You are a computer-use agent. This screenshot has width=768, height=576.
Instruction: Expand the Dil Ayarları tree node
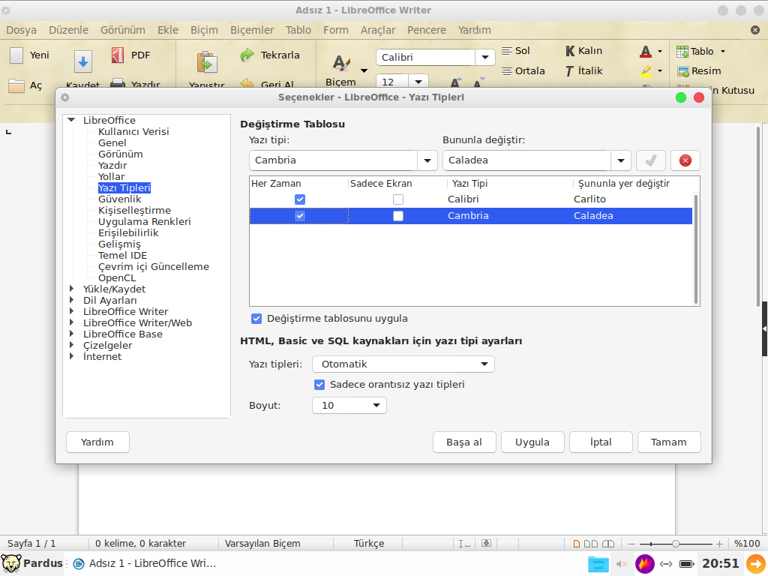point(71,300)
